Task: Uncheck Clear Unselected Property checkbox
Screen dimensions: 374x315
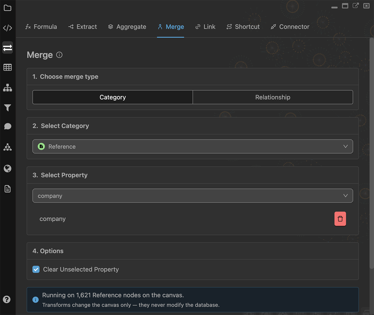Action: 36,269
